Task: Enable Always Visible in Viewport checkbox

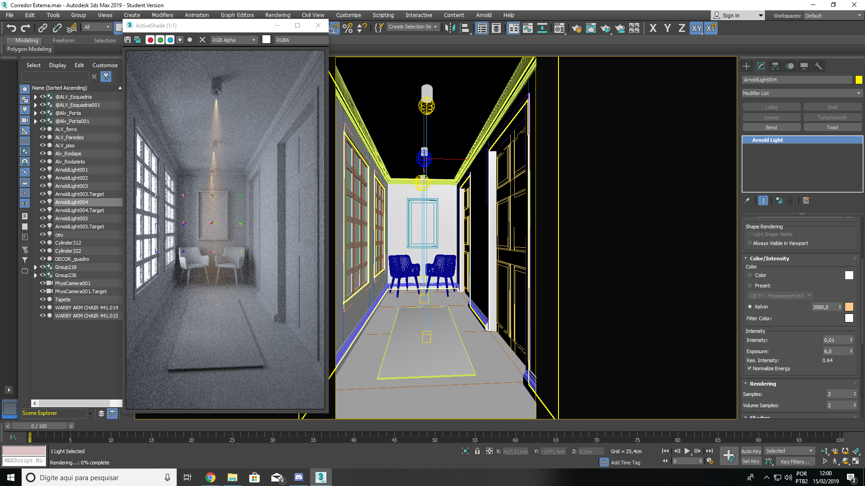Action: (x=750, y=243)
